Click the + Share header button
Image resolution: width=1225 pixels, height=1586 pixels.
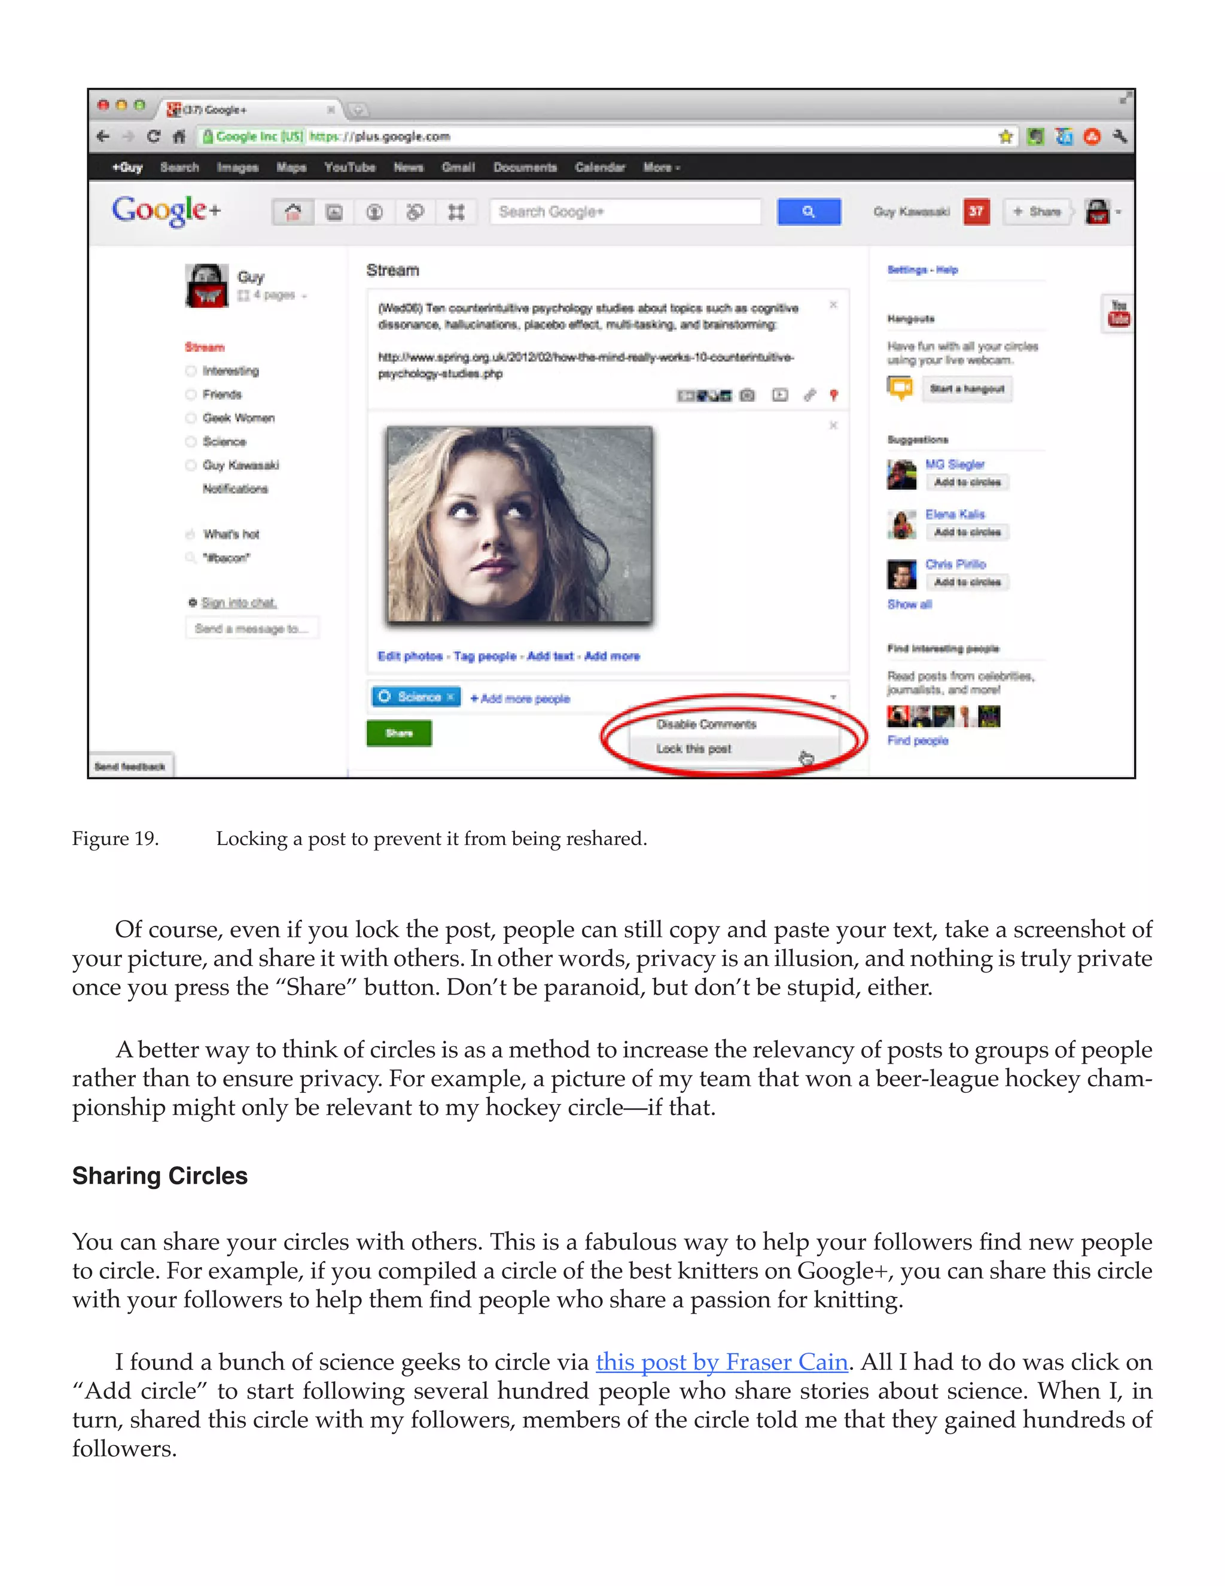[x=1037, y=211]
